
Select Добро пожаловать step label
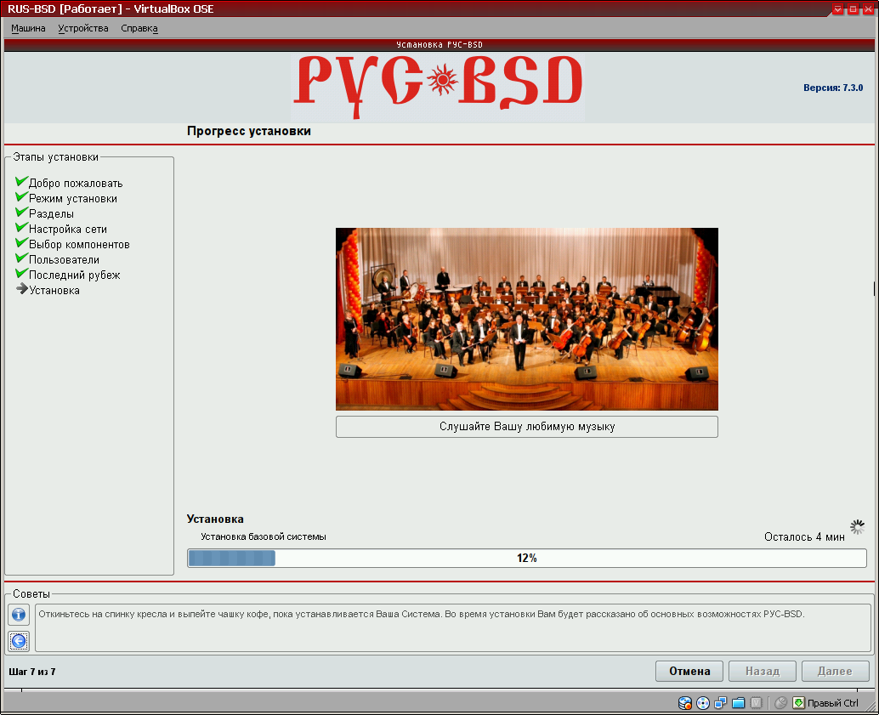[x=76, y=184]
